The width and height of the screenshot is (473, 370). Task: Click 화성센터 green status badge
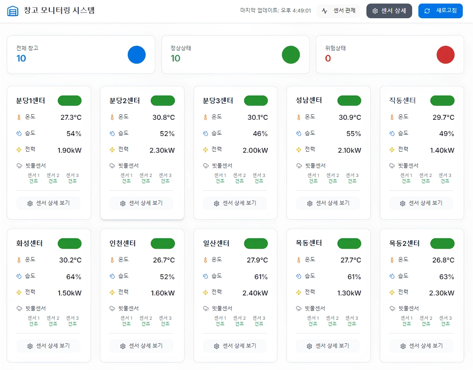pos(70,243)
